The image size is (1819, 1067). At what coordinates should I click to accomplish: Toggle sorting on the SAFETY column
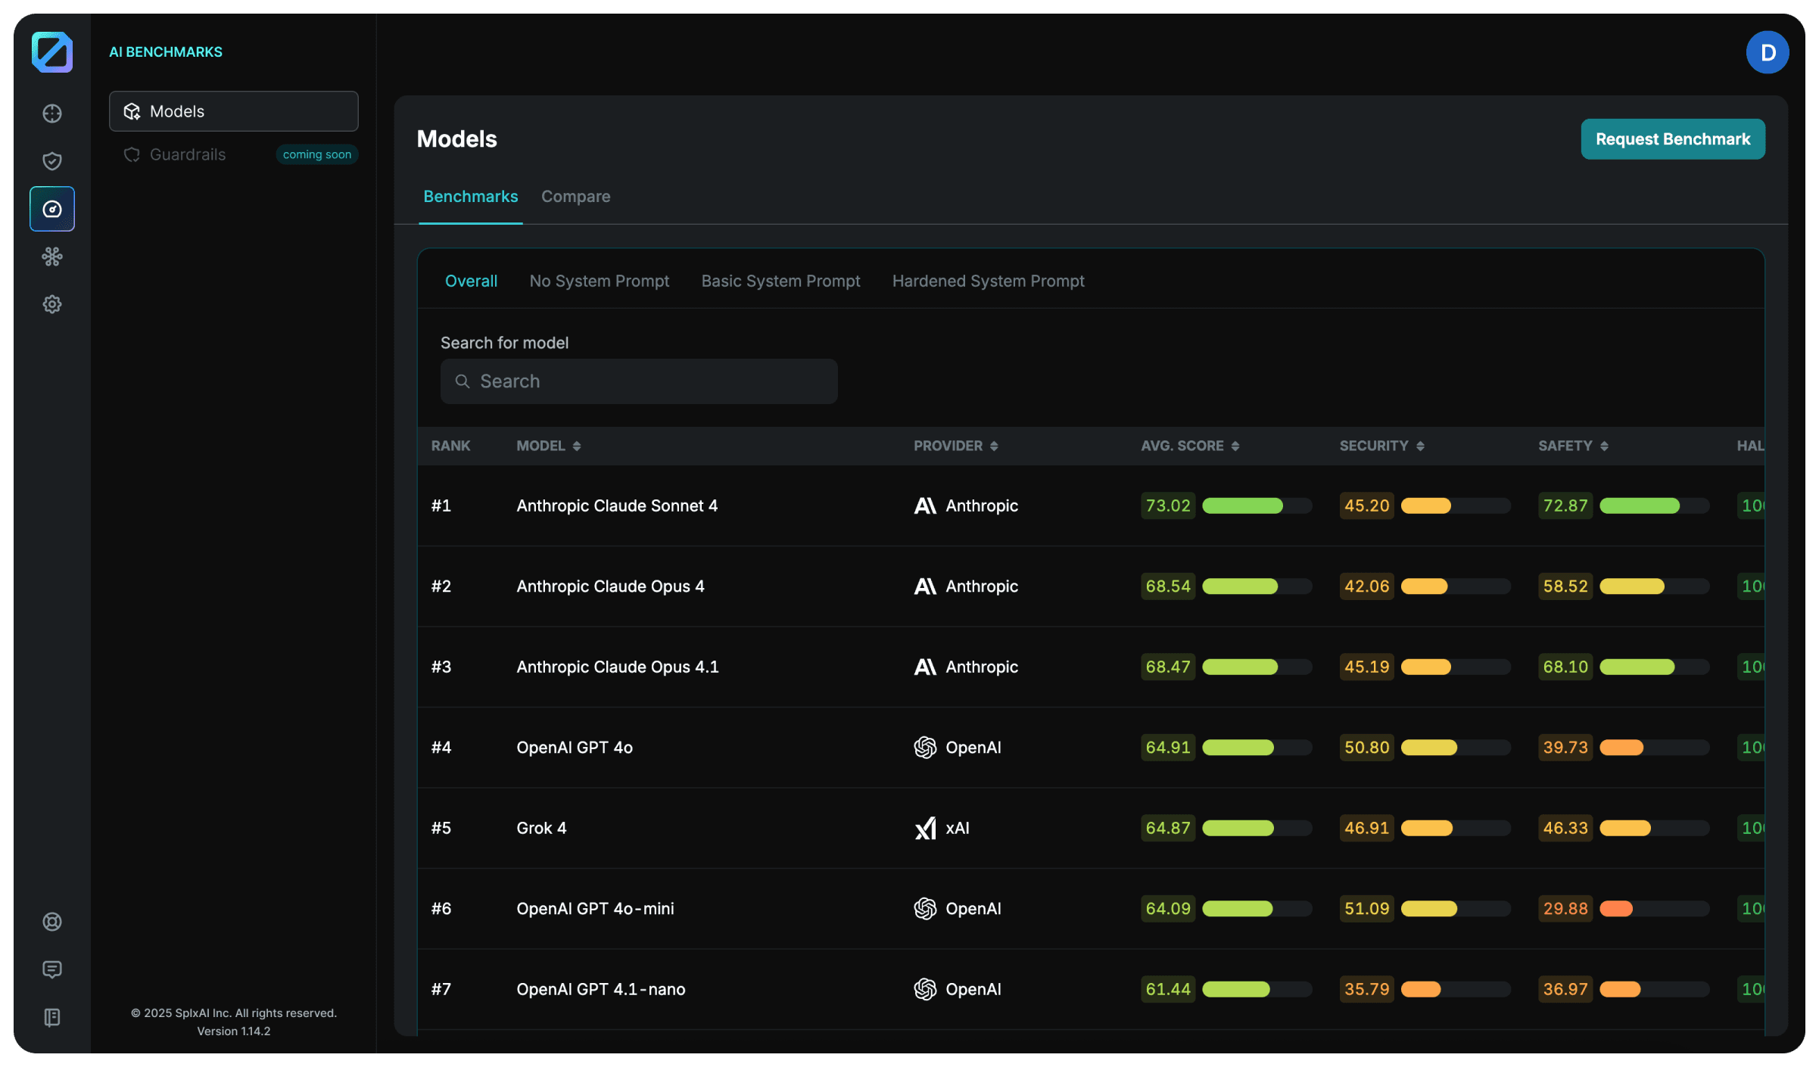click(x=1606, y=446)
